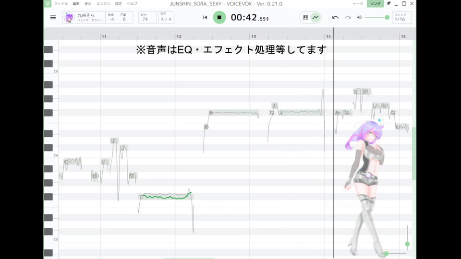Image resolution: width=461 pixels, height=259 pixels.
Task: Edit the 4 / 4 time signature field
Action: (x=166, y=18)
